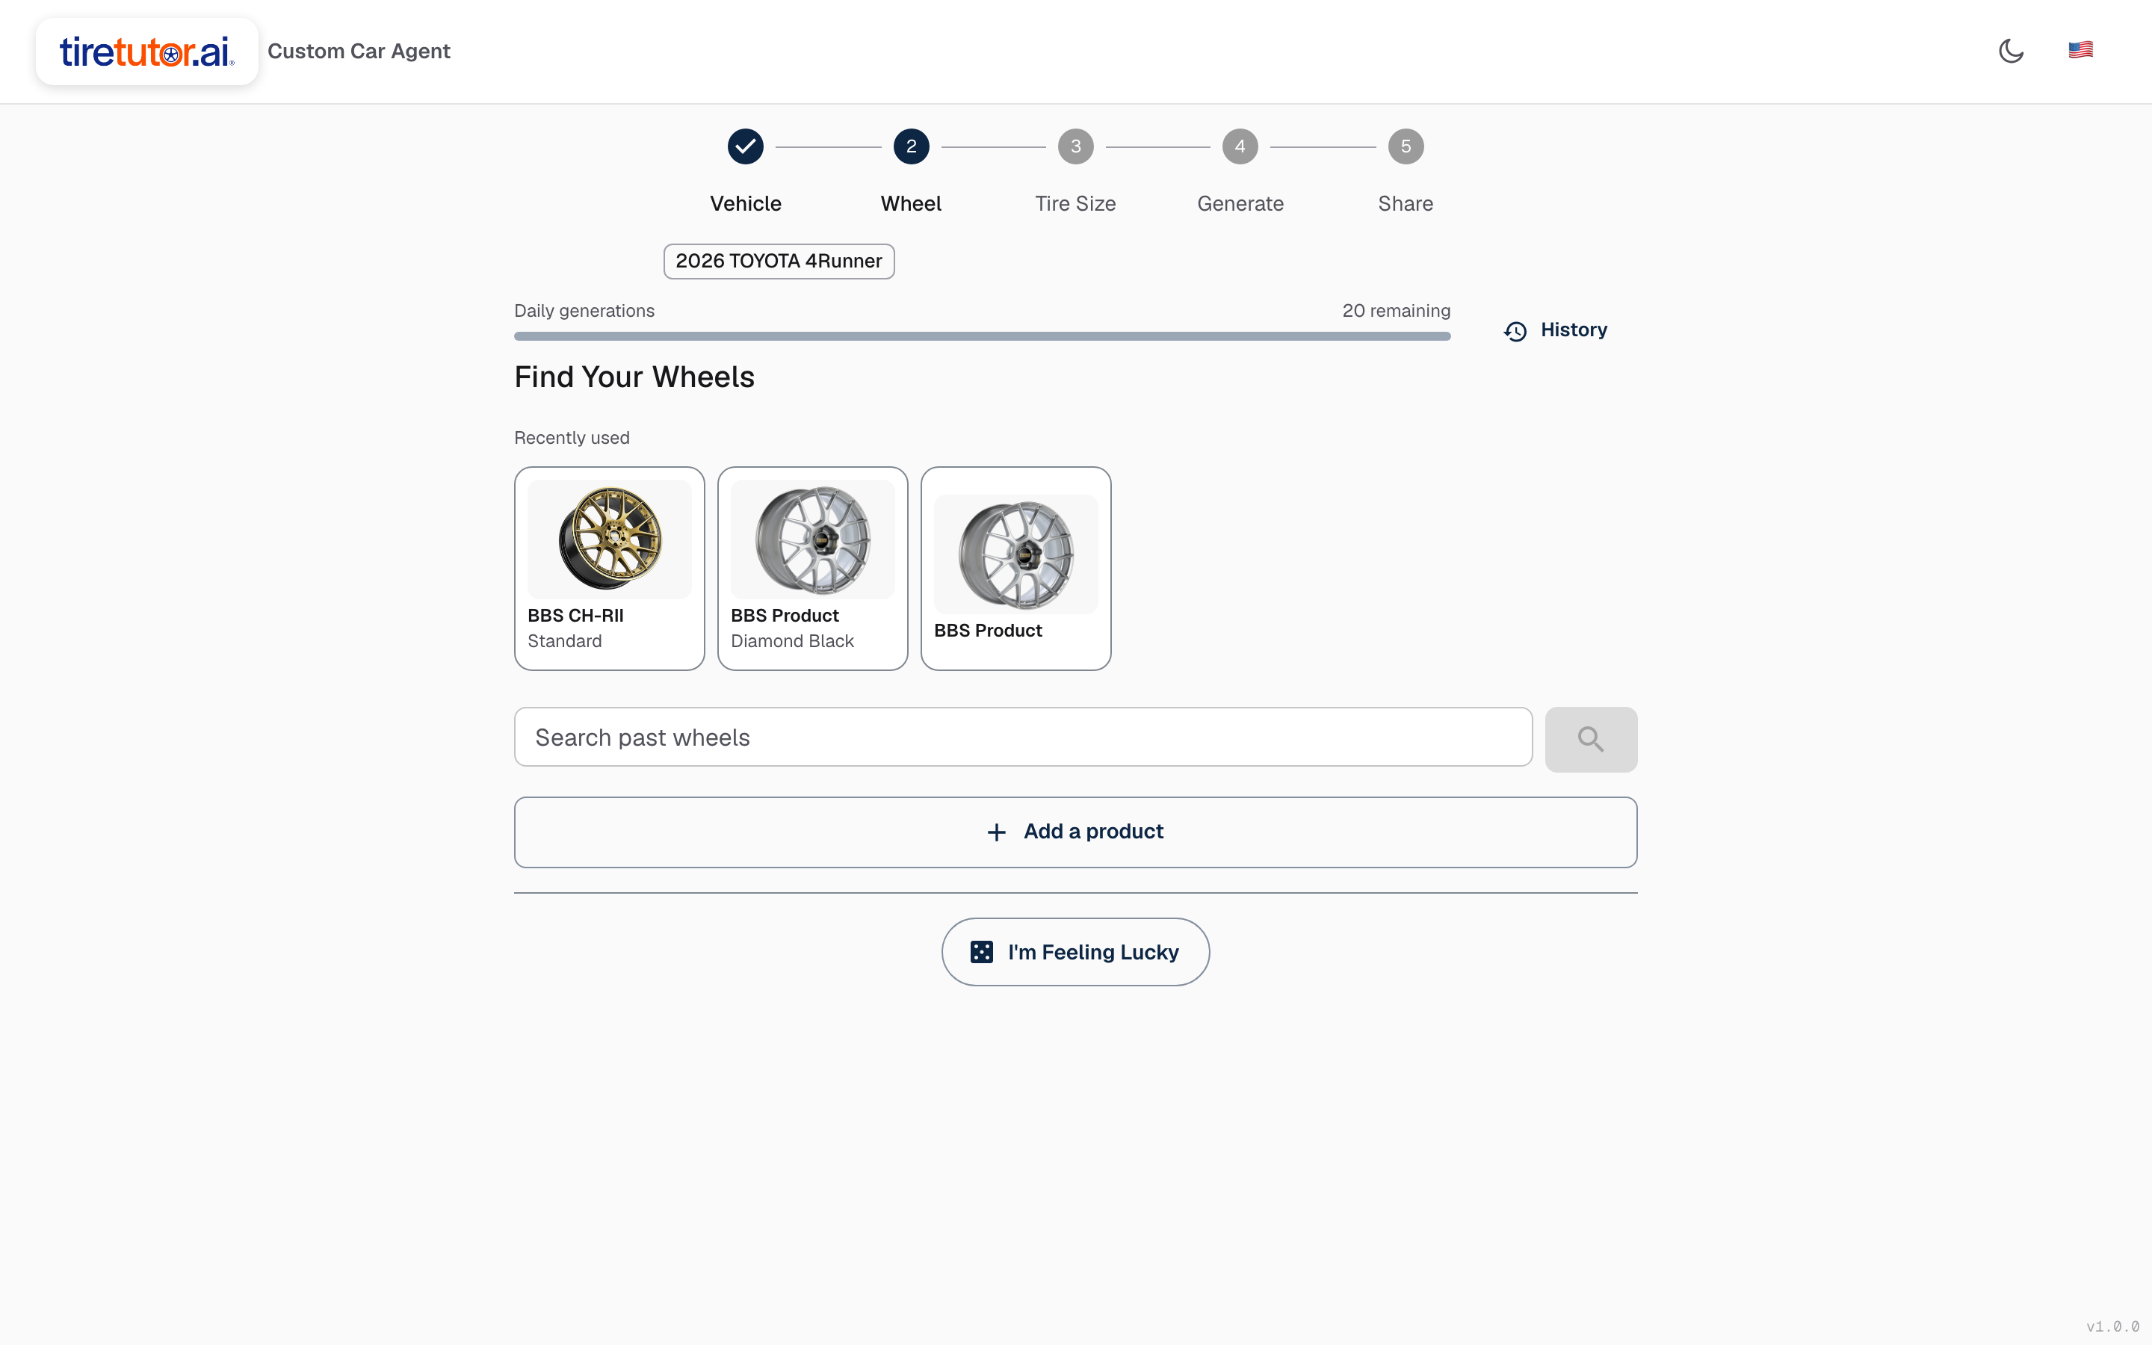Click the dice icon in Feeling Lucky

(981, 952)
